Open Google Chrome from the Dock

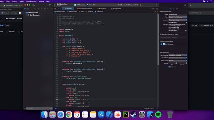pos(69,115)
